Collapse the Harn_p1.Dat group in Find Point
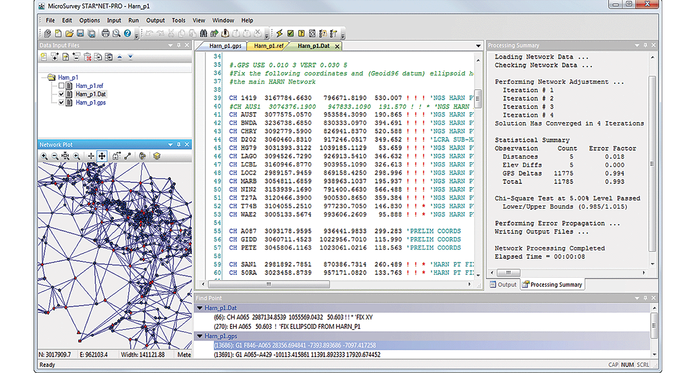This screenshot has height=373, width=698. pyautogui.click(x=200, y=308)
